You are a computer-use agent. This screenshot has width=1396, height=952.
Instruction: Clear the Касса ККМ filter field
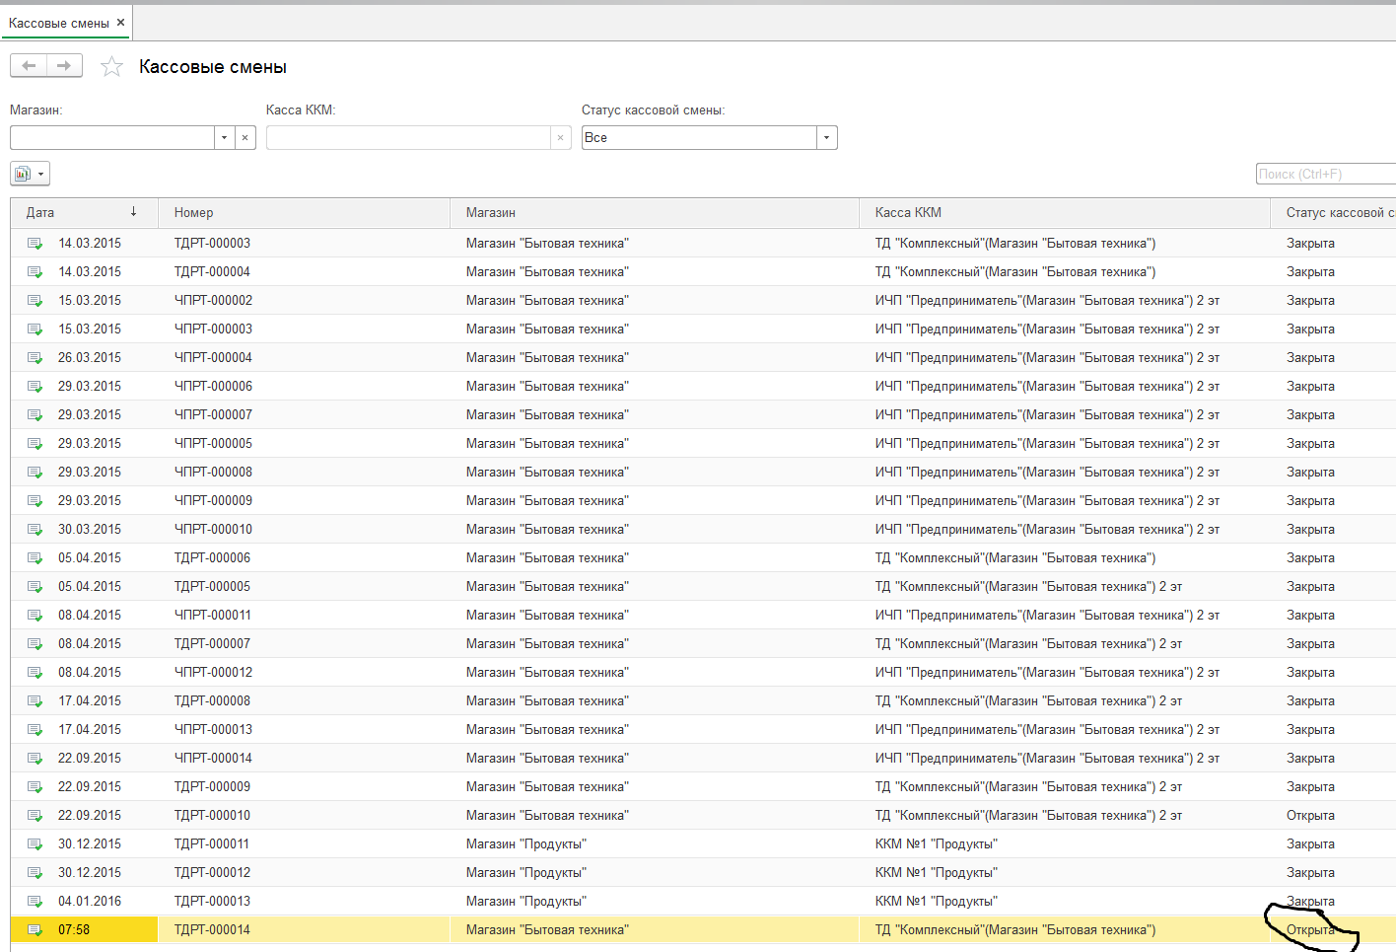[560, 138]
